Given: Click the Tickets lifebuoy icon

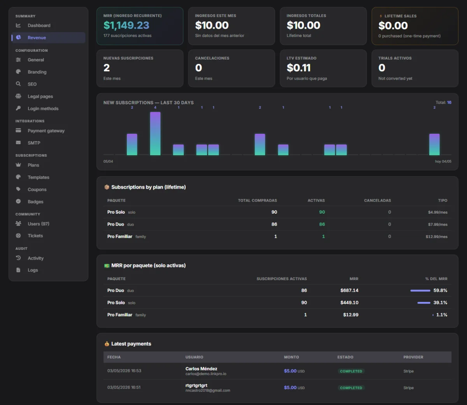Looking at the screenshot, I should click(x=18, y=235).
